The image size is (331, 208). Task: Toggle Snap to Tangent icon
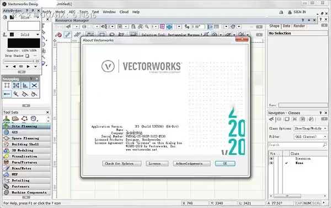(x=34, y=94)
